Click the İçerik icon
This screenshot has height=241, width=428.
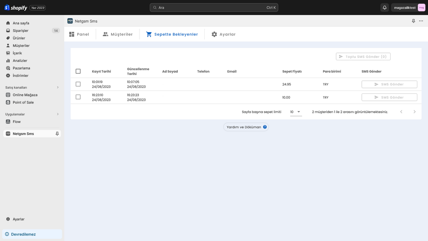8,53
